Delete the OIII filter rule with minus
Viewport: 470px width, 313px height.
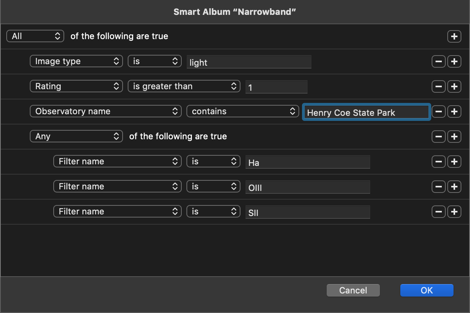tap(438, 187)
